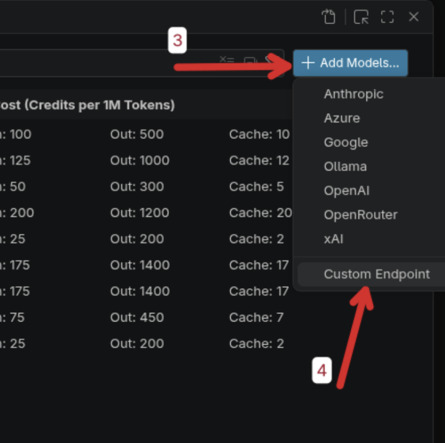Image resolution: width=445 pixels, height=443 pixels.
Task: Click the Out: 1200 value
Action: [139, 213]
